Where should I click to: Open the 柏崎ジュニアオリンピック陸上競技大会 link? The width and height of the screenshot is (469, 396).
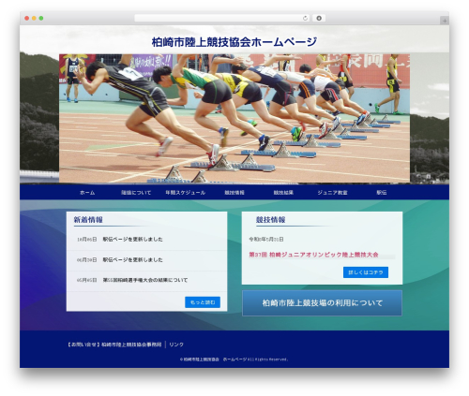tap(313, 255)
